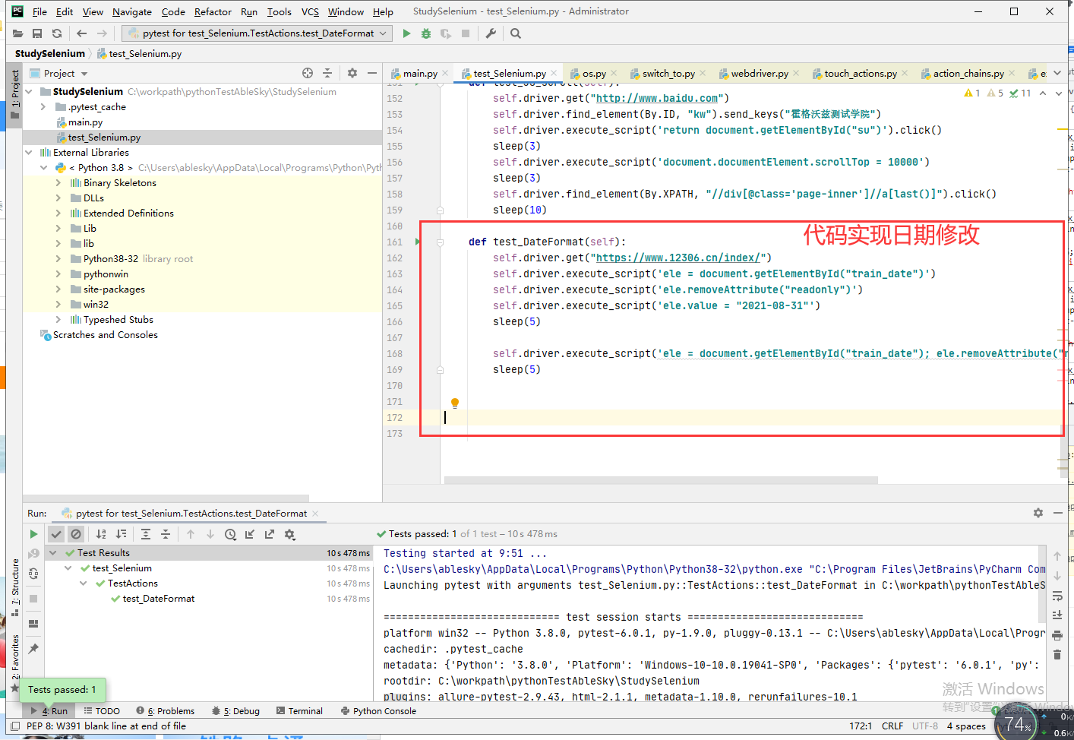Screen dimensions: 1074x740
Task: Open Run panel settings gear at right
Action: click(1038, 513)
